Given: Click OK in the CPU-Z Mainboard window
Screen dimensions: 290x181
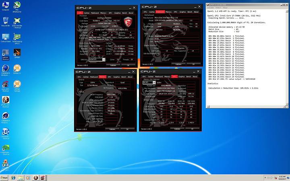Looking at the screenshot, I should [x=193, y=64].
